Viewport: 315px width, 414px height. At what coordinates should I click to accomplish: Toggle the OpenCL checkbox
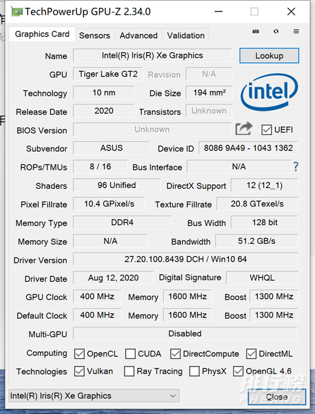coord(80,354)
